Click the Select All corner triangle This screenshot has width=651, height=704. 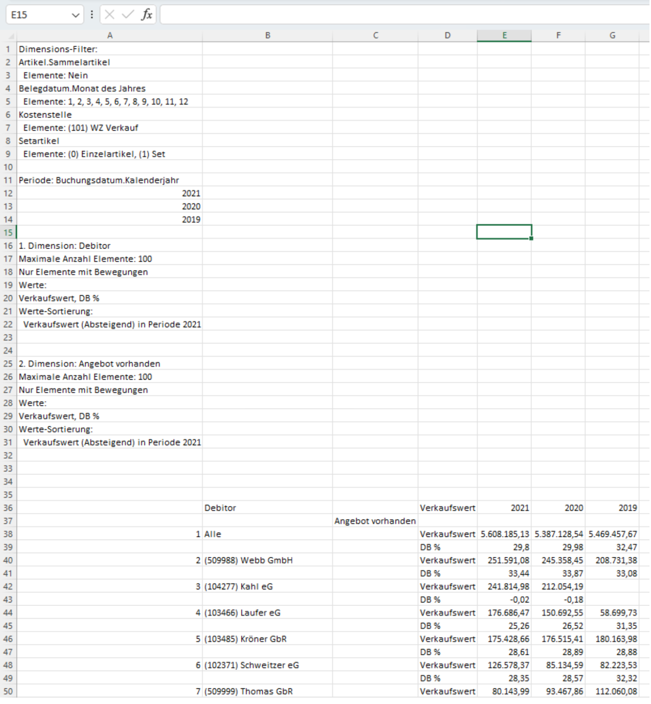(11, 36)
